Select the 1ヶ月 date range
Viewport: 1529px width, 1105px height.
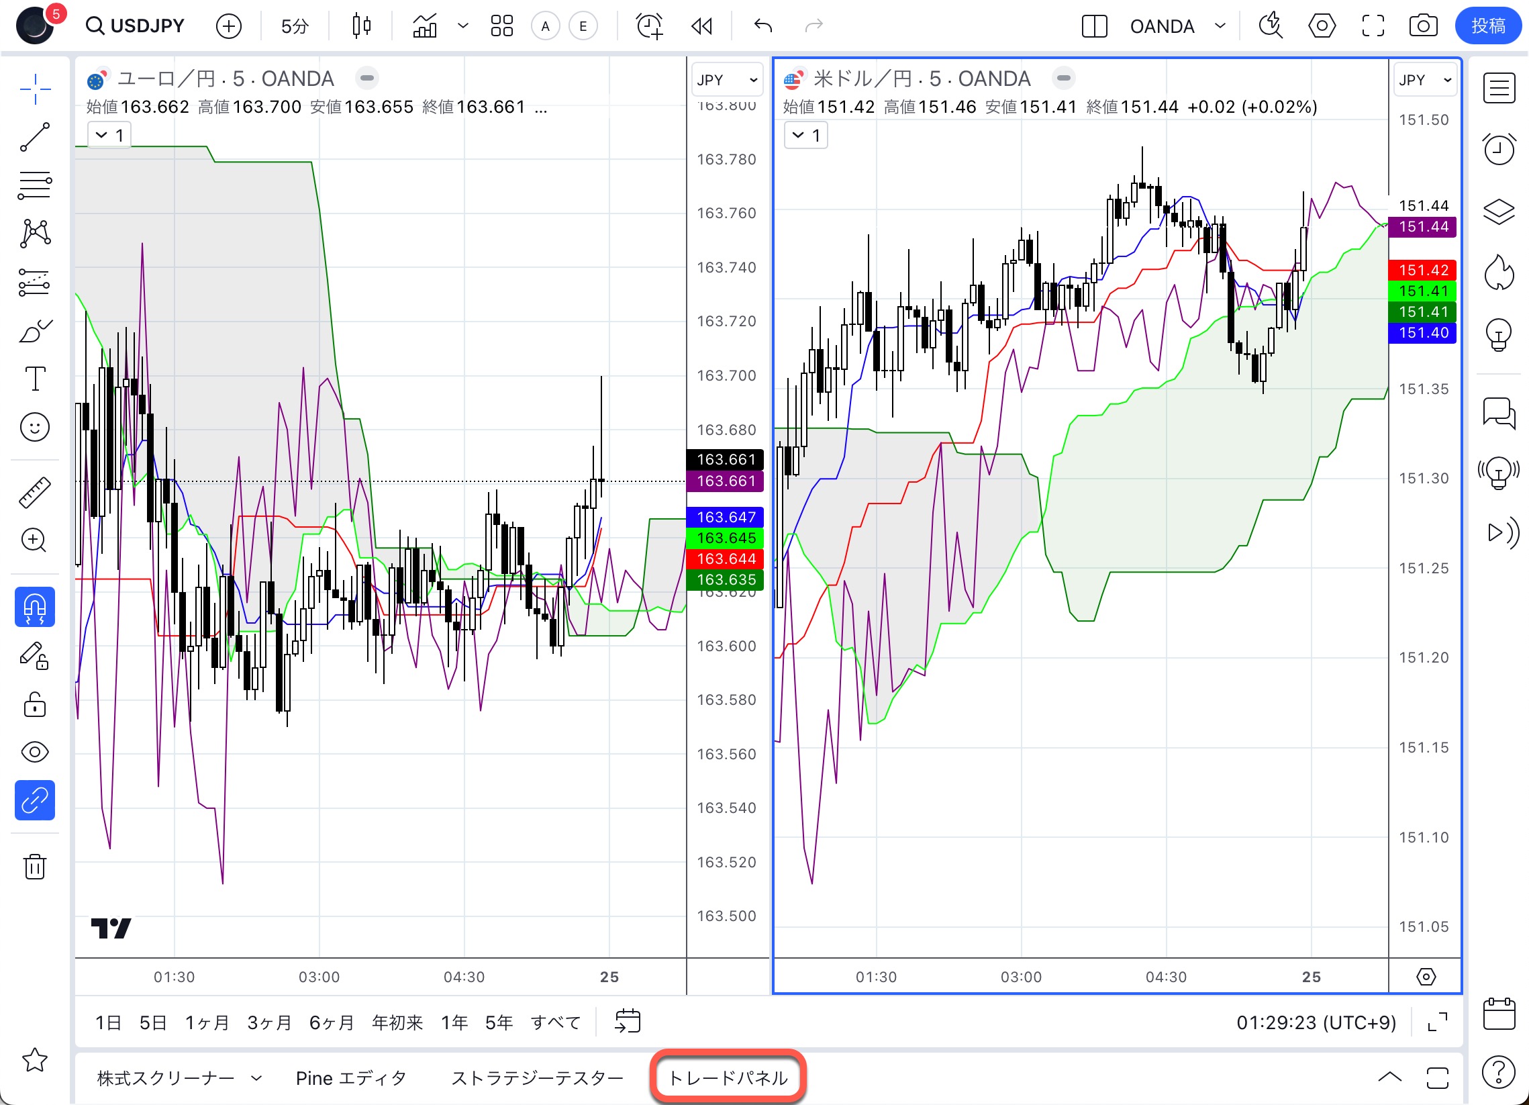207,1022
